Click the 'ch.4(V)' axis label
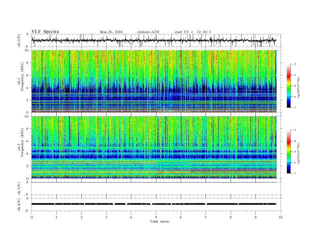Viewport: 316px width, 244px height. click(19, 205)
